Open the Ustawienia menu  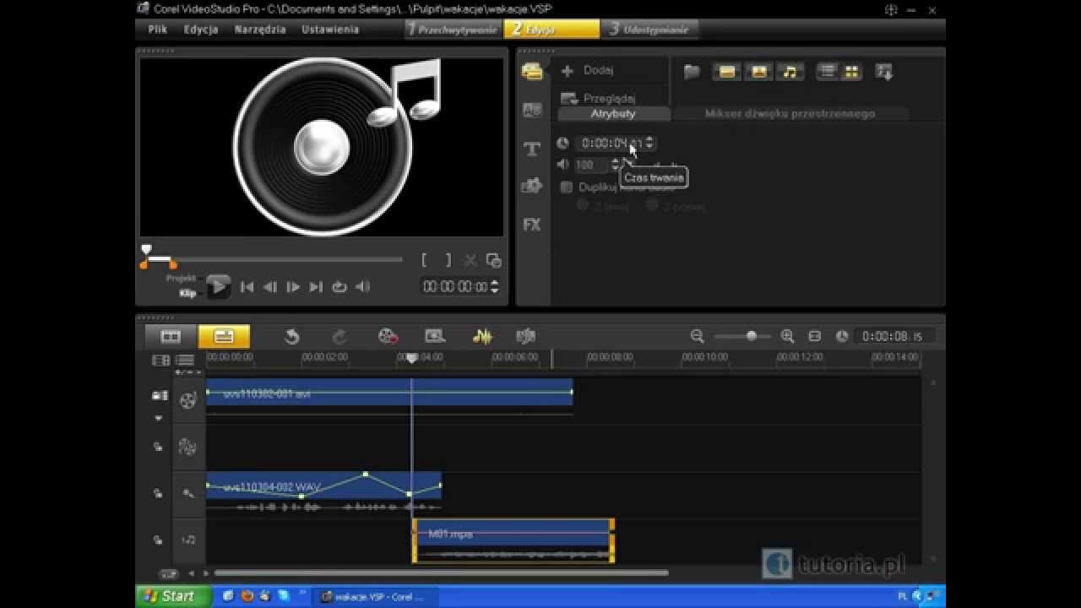[x=330, y=29]
